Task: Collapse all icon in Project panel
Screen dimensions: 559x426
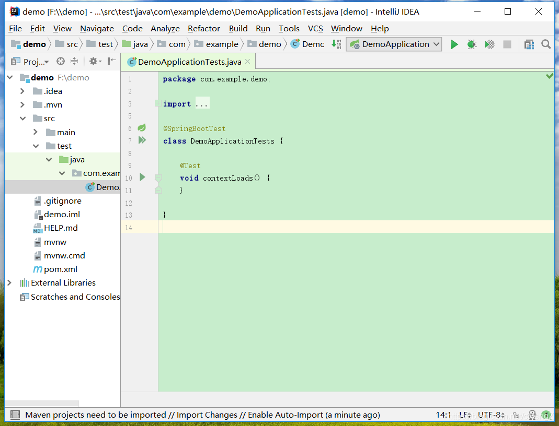Action: (74, 61)
